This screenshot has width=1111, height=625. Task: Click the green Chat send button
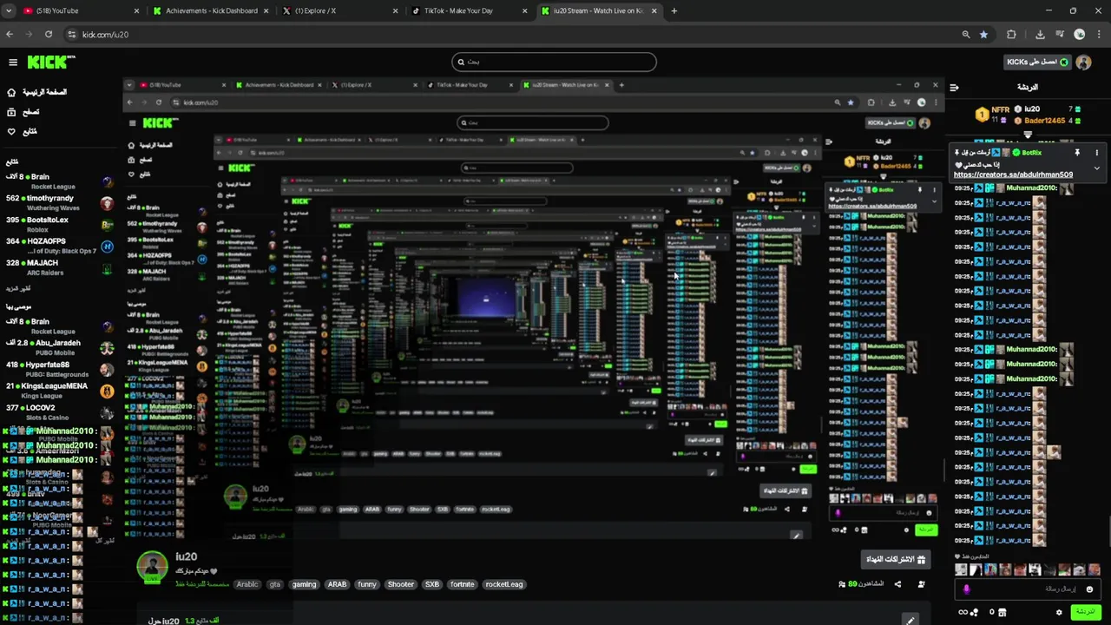pyautogui.click(x=1086, y=612)
